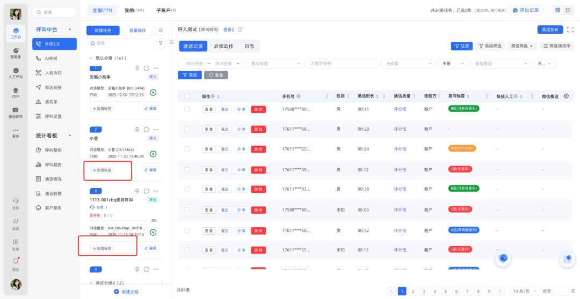The height and width of the screenshot is (299, 580).
Task: Click the CRM sidebar icon
Action: pos(16,93)
